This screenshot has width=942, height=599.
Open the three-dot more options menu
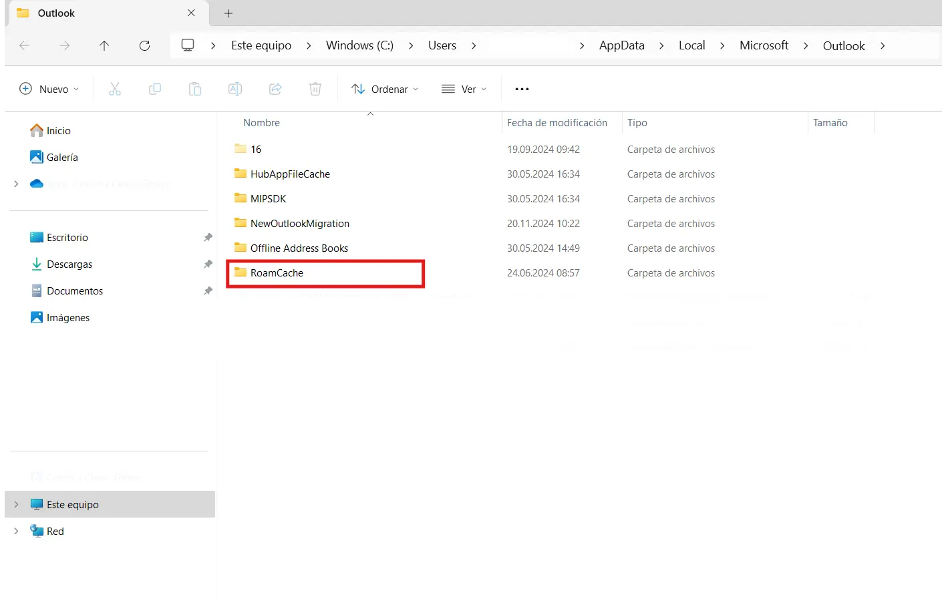[x=522, y=89]
